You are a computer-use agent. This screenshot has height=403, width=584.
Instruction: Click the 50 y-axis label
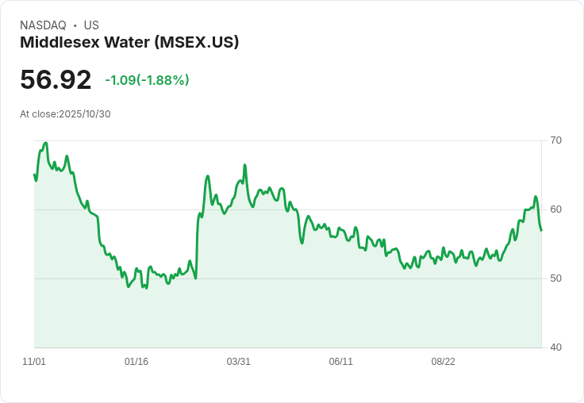(x=555, y=278)
